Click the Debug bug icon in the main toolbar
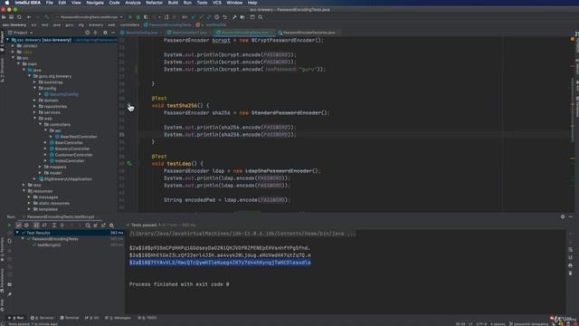Screen dimensions: 579x326 pos(138,17)
